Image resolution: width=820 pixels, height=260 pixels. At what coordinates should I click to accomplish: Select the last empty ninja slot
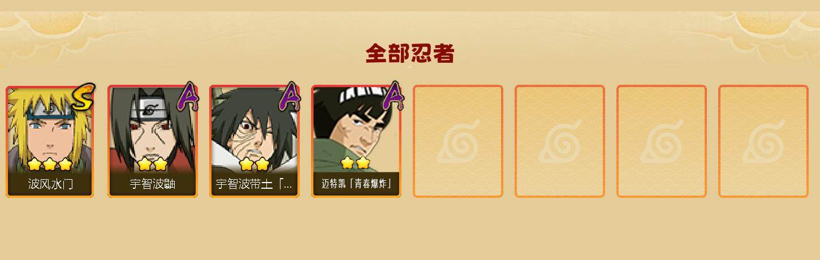point(763,141)
